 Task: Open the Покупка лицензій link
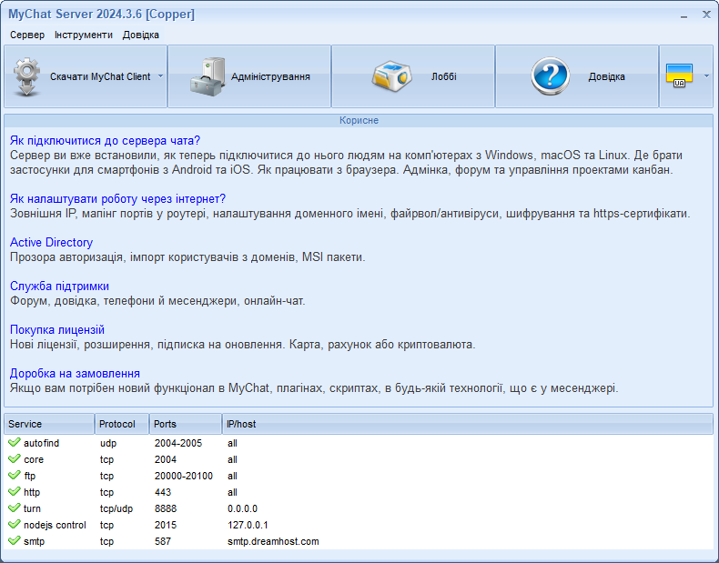(x=57, y=330)
